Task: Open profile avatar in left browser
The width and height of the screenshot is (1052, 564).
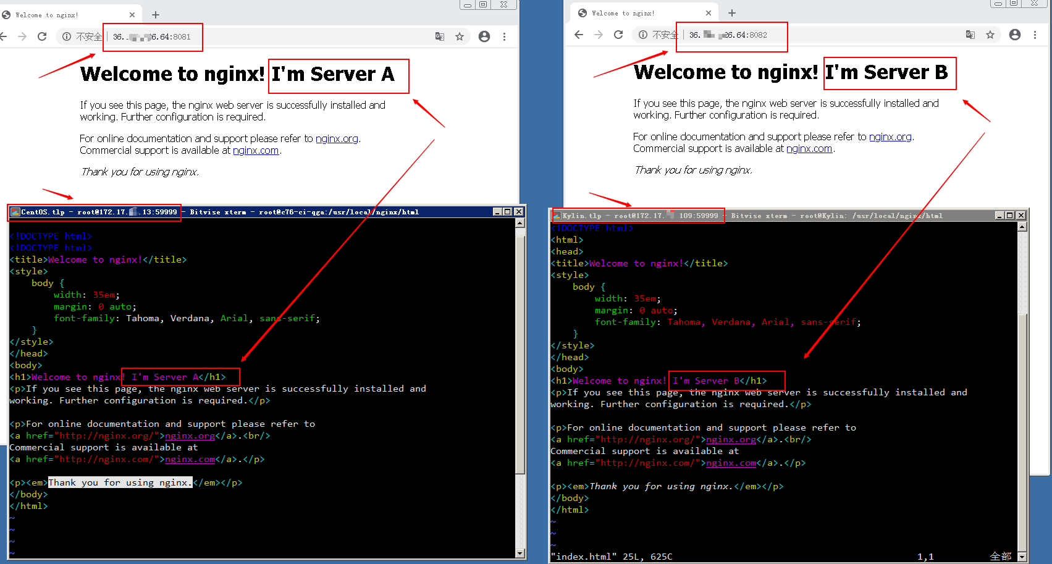Action: [484, 36]
